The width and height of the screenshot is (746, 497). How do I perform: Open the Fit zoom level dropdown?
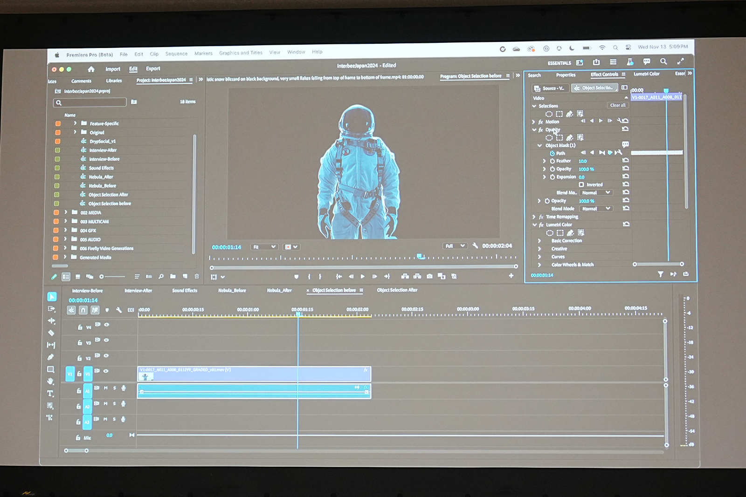click(264, 247)
